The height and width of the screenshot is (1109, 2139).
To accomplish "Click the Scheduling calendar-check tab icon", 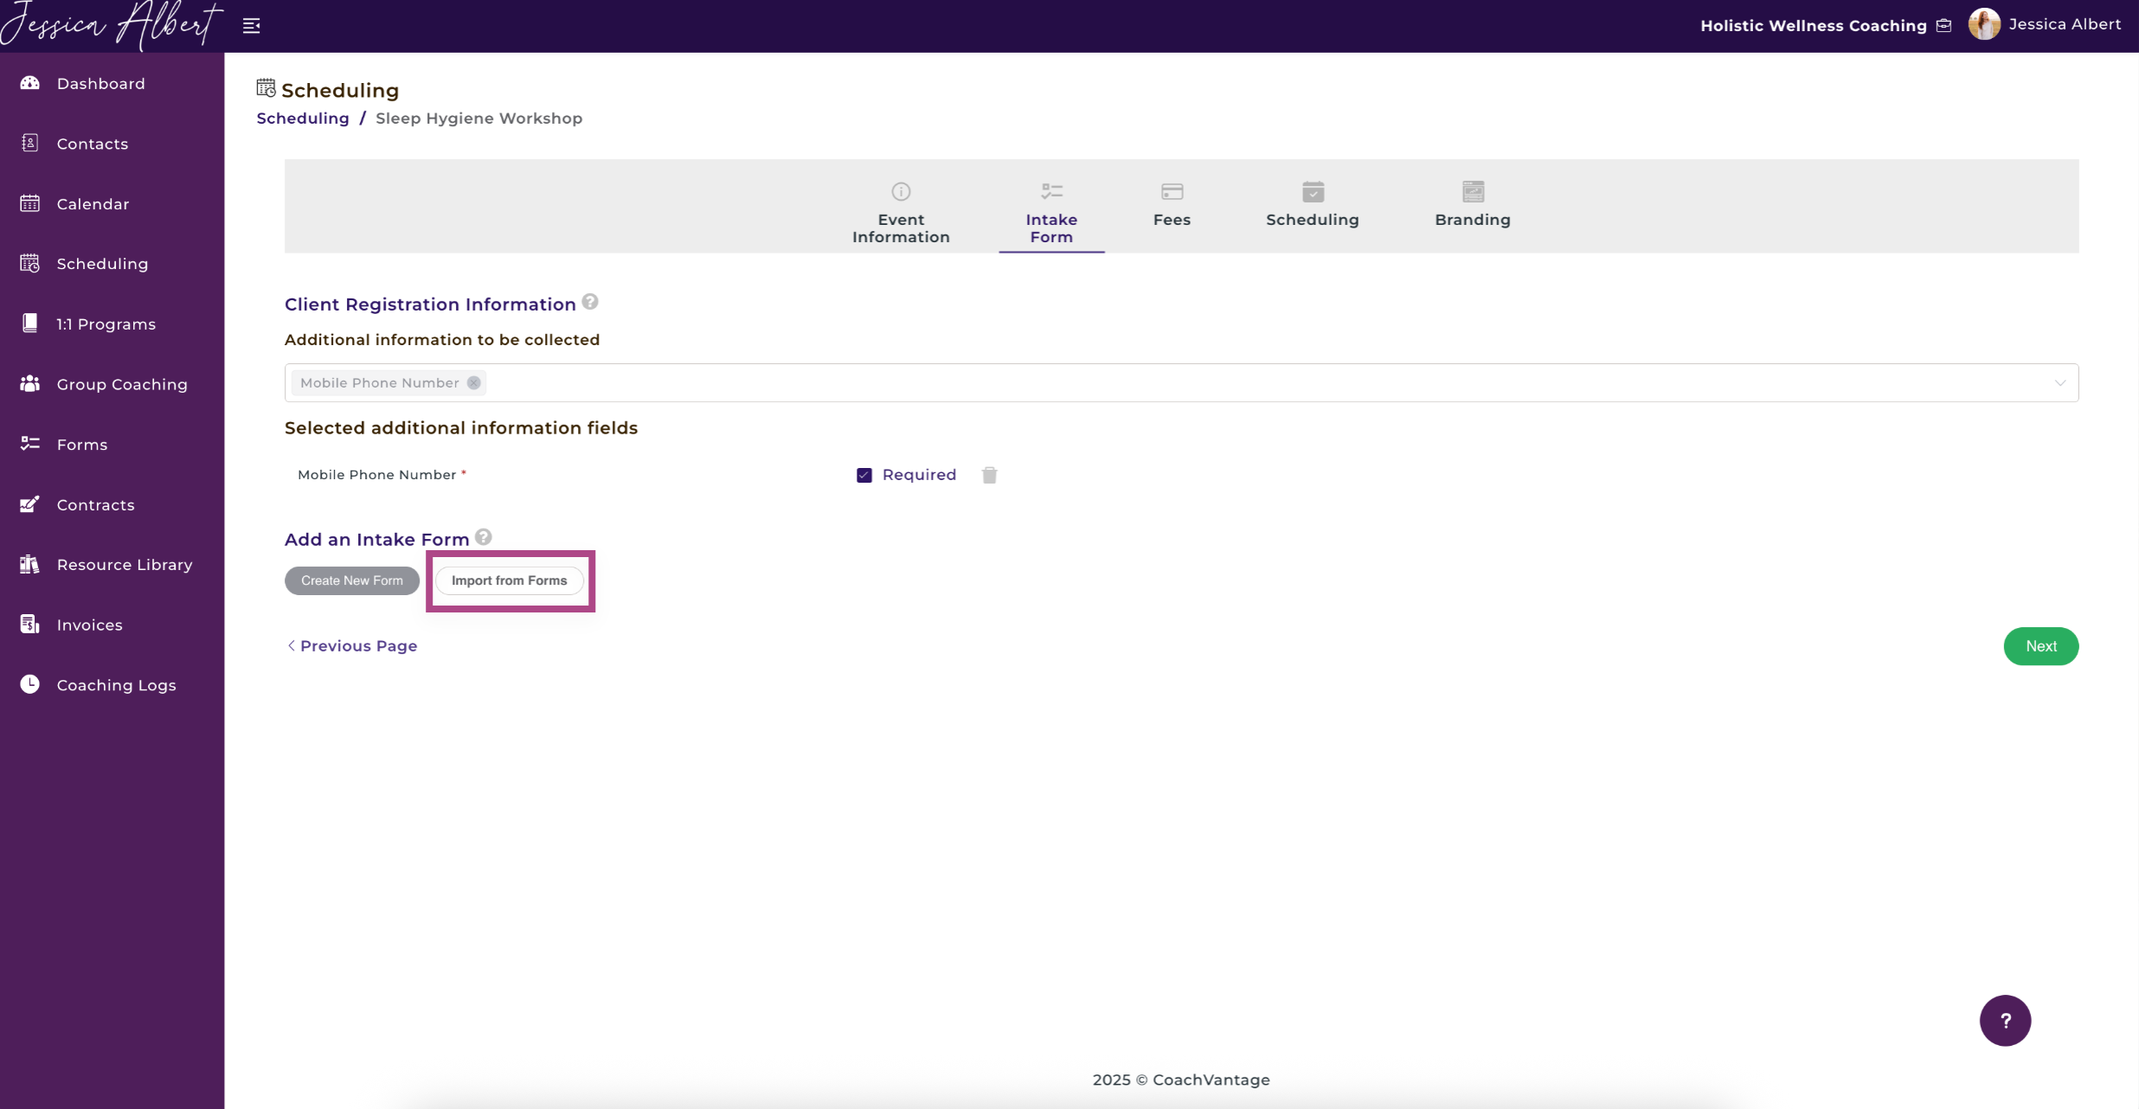I will click(x=1313, y=191).
